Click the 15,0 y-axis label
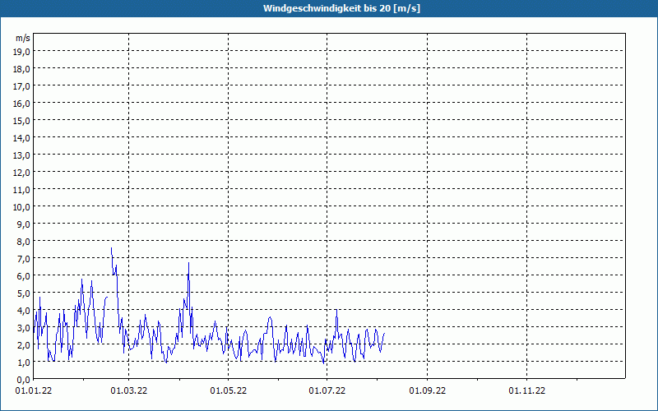 coord(21,121)
